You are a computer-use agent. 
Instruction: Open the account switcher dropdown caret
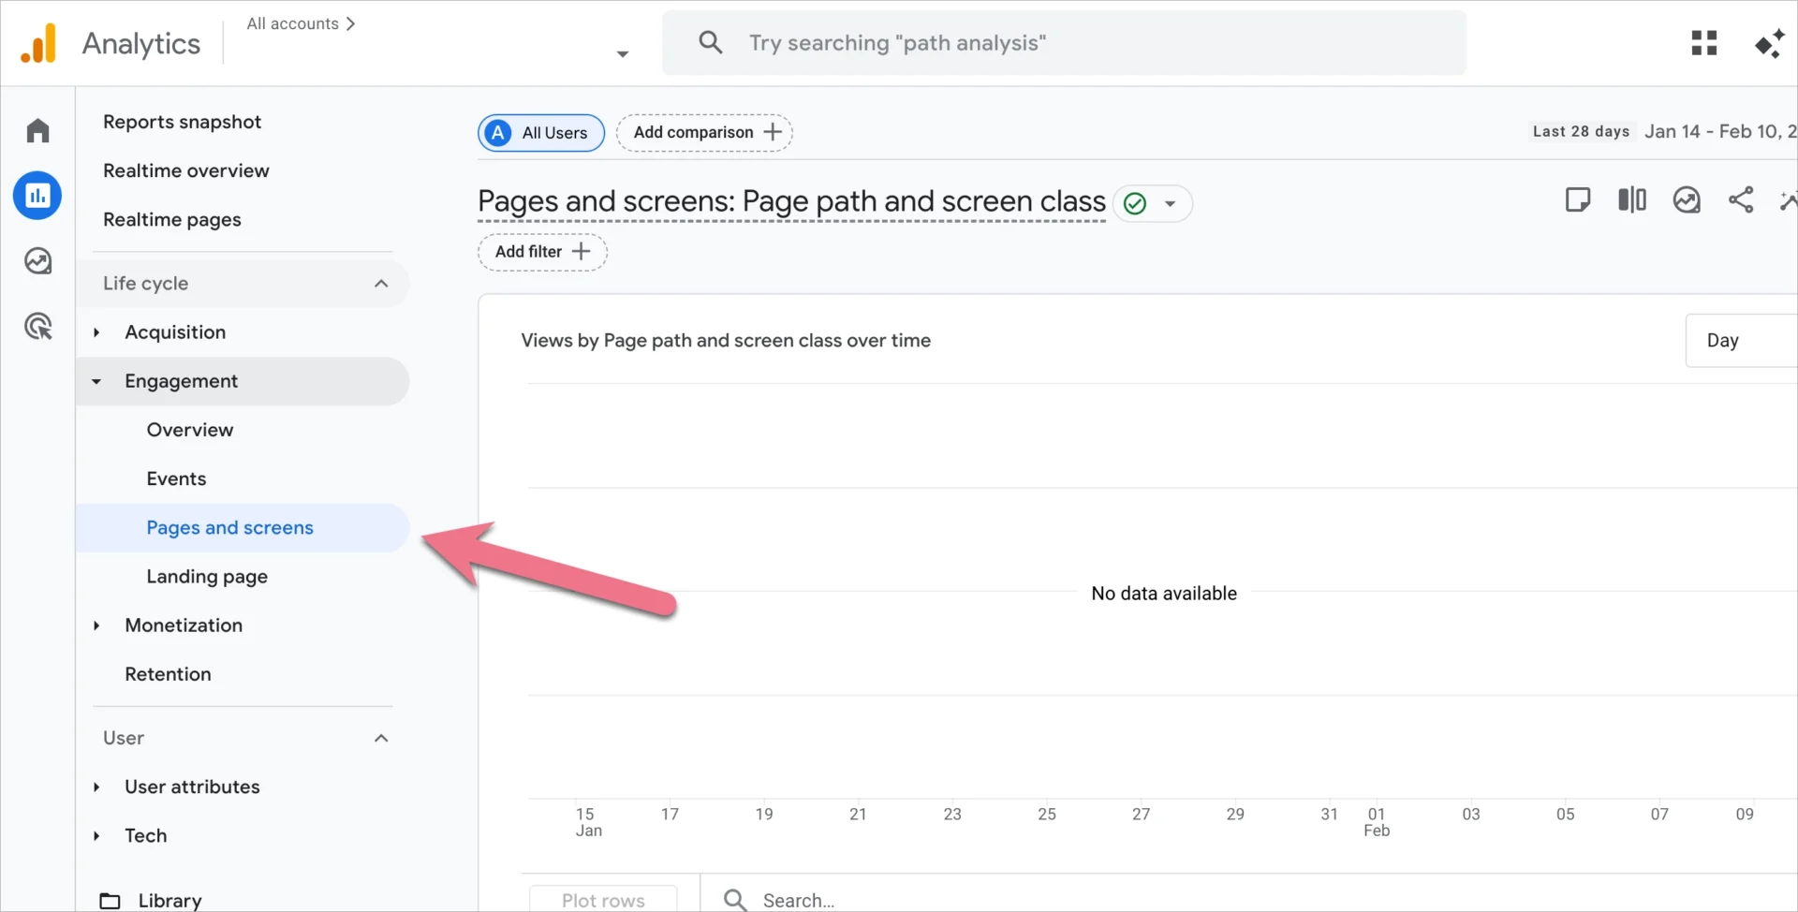point(622,54)
